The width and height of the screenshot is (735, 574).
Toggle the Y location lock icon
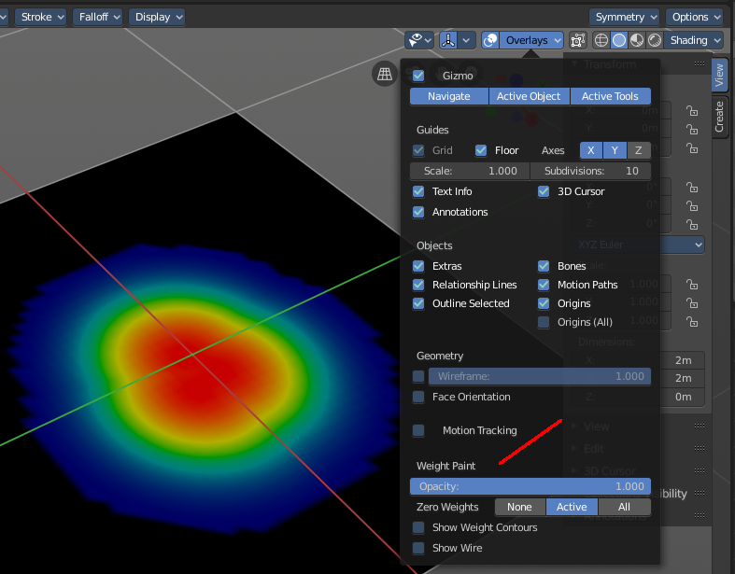pyautogui.click(x=692, y=130)
